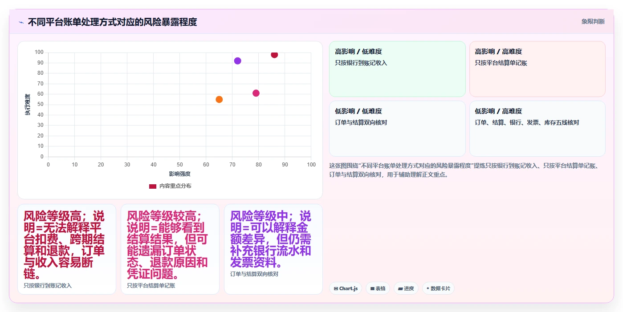
Task: Click the 内容重点分布 legend label
Action: 175,186
